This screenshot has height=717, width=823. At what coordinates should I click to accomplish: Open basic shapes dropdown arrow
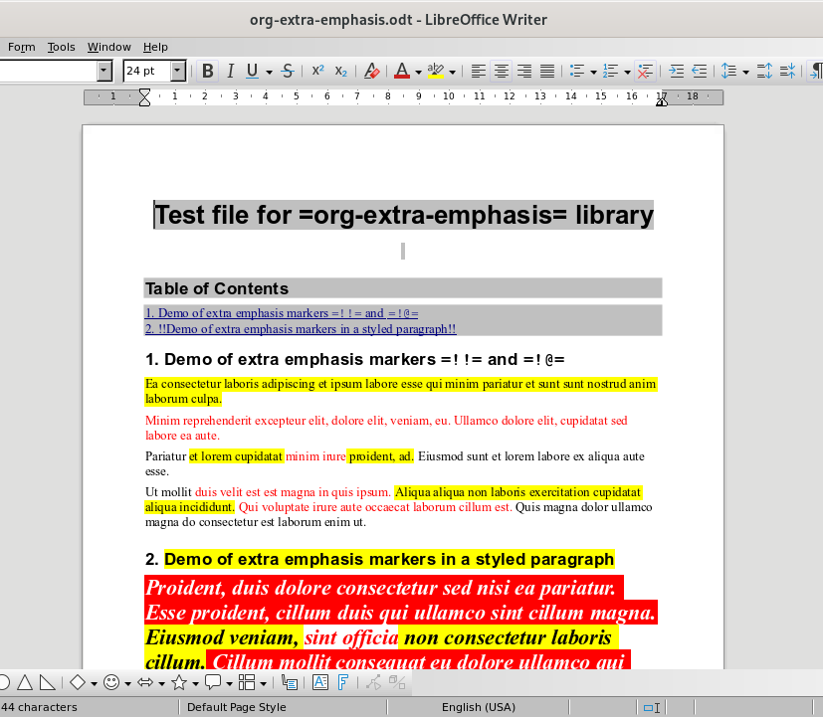point(94,683)
